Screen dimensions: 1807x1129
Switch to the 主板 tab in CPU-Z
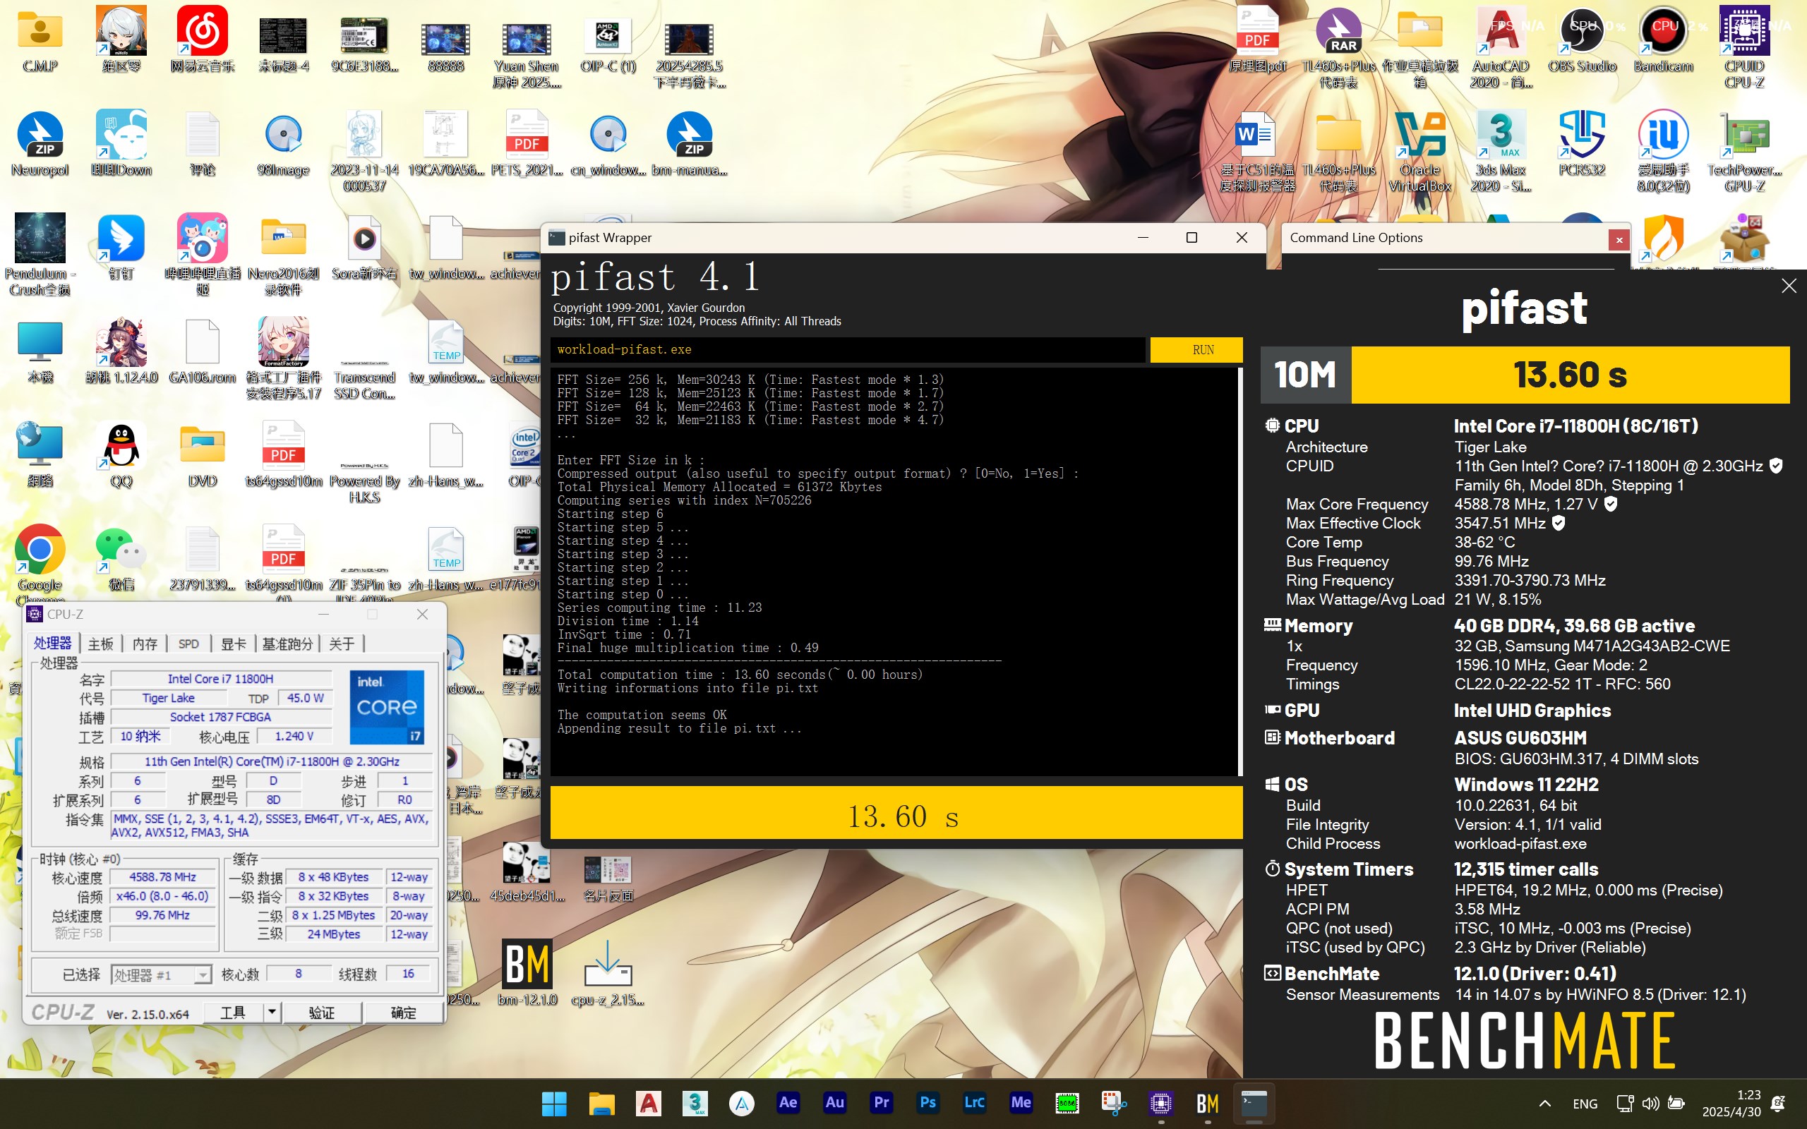click(x=101, y=644)
